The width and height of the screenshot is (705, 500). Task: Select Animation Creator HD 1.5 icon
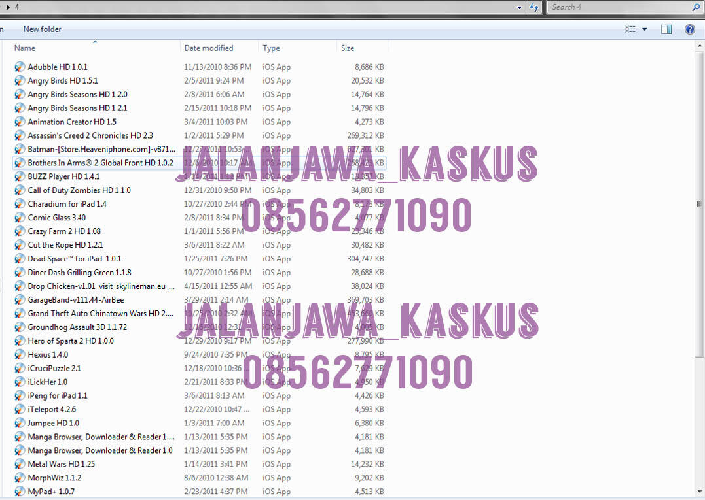coord(20,122)
